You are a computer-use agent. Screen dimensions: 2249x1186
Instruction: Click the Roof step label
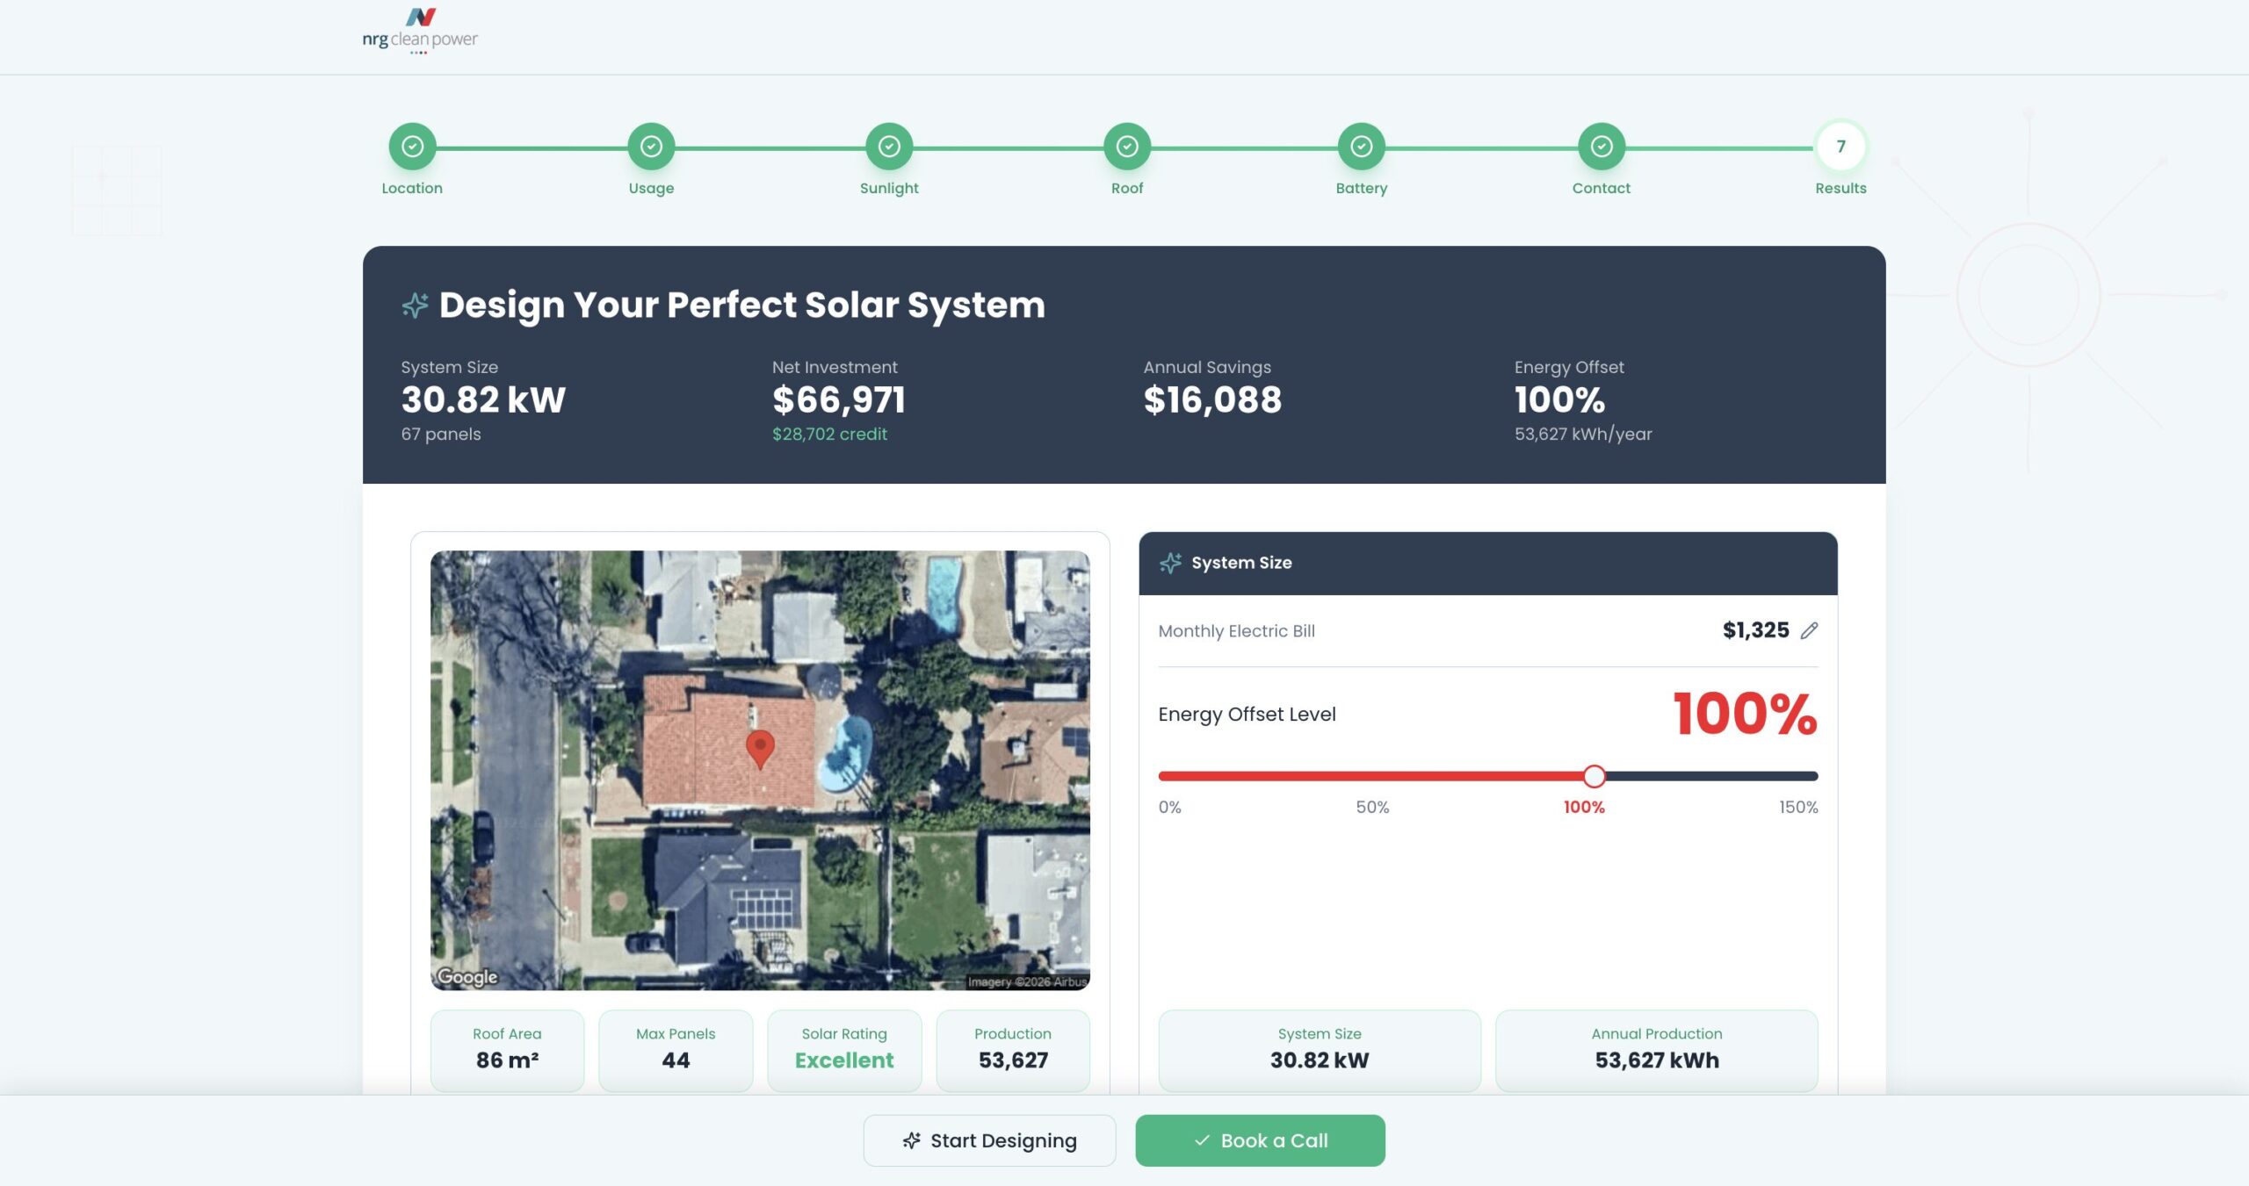tap(1127, 188)
